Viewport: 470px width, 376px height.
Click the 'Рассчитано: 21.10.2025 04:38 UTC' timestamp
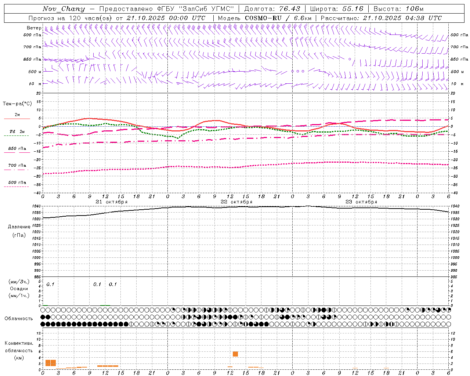point(381,18)
